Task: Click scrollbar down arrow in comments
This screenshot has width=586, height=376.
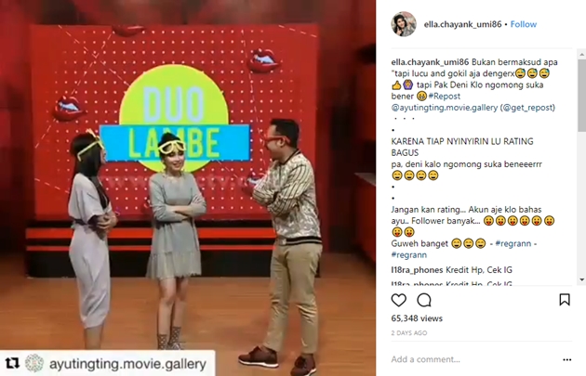Action: [x=581, y=279]
